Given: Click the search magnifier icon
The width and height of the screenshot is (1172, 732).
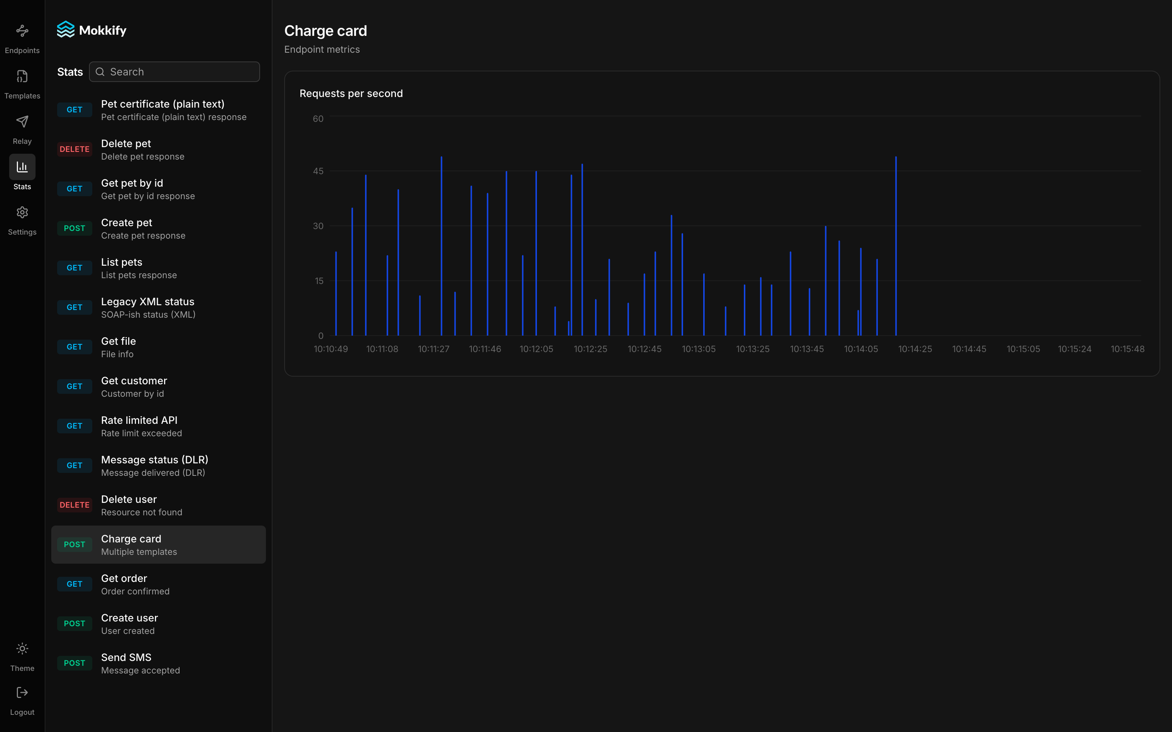Looking at the screenshot, I should click(x=100, y=72).
